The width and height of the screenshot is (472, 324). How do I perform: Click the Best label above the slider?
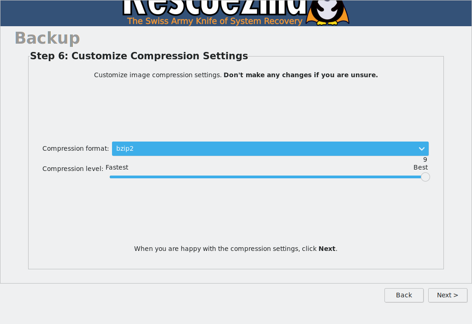click(420, 167)
